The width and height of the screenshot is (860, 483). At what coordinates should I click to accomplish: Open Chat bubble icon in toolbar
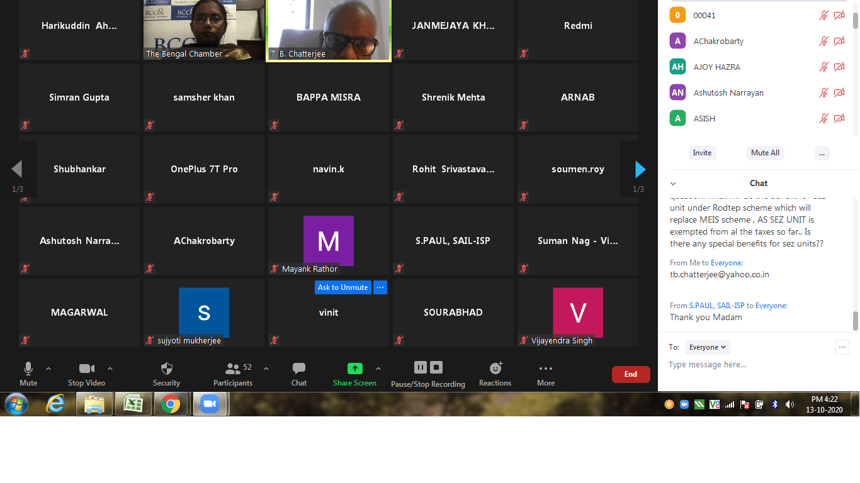click(x=299, y=369)
